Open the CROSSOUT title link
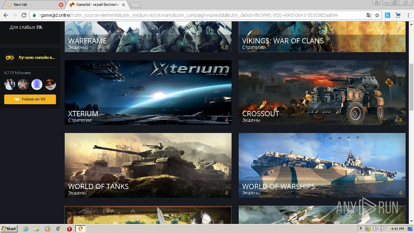The image size is (414, 233). point(261,114)
